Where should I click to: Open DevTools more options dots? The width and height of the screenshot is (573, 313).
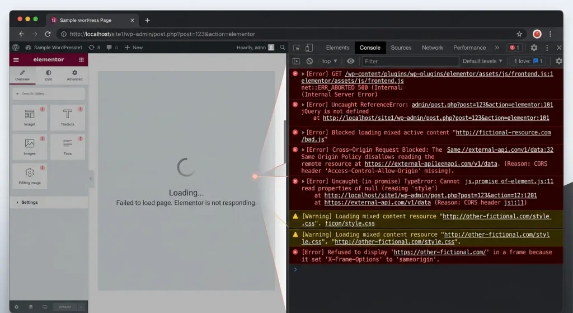pyautogui.click(x=547, y=48)
